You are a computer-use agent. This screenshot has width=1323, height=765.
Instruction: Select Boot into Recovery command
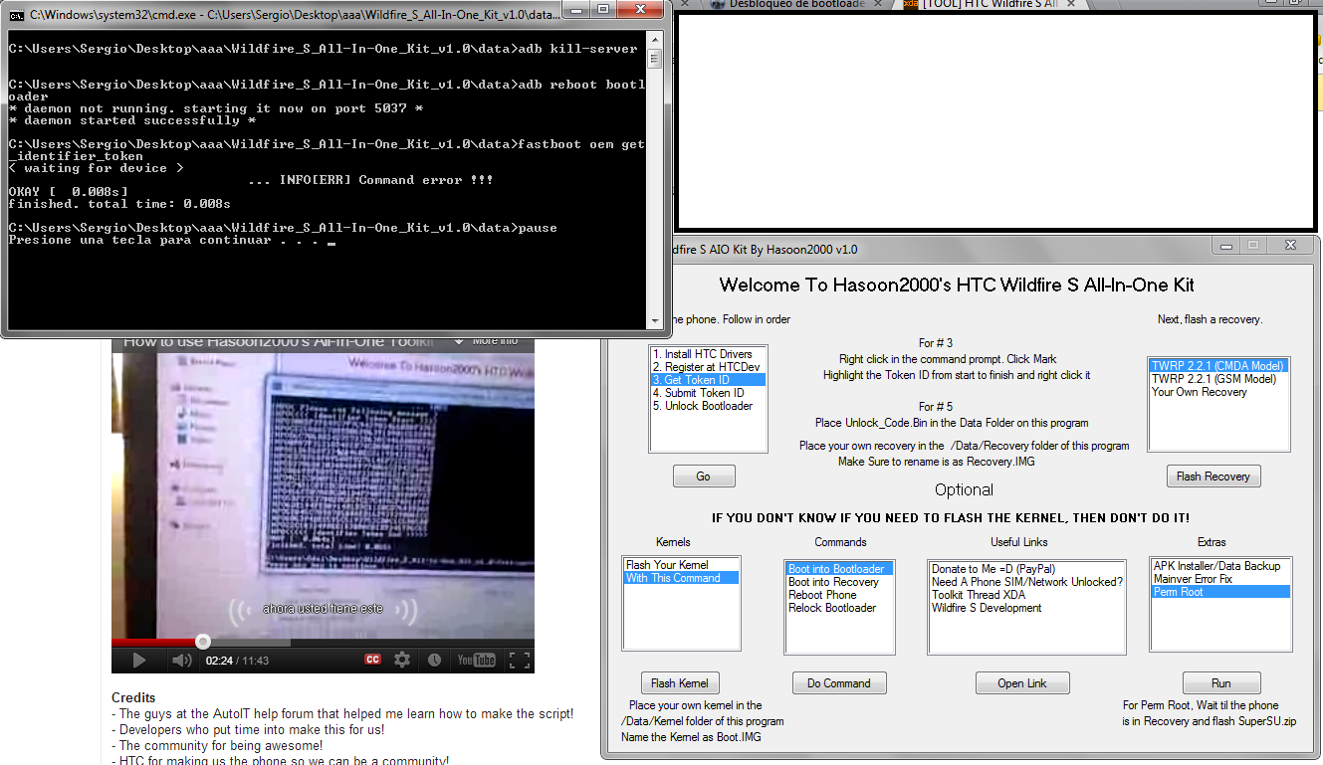[839, 582]
